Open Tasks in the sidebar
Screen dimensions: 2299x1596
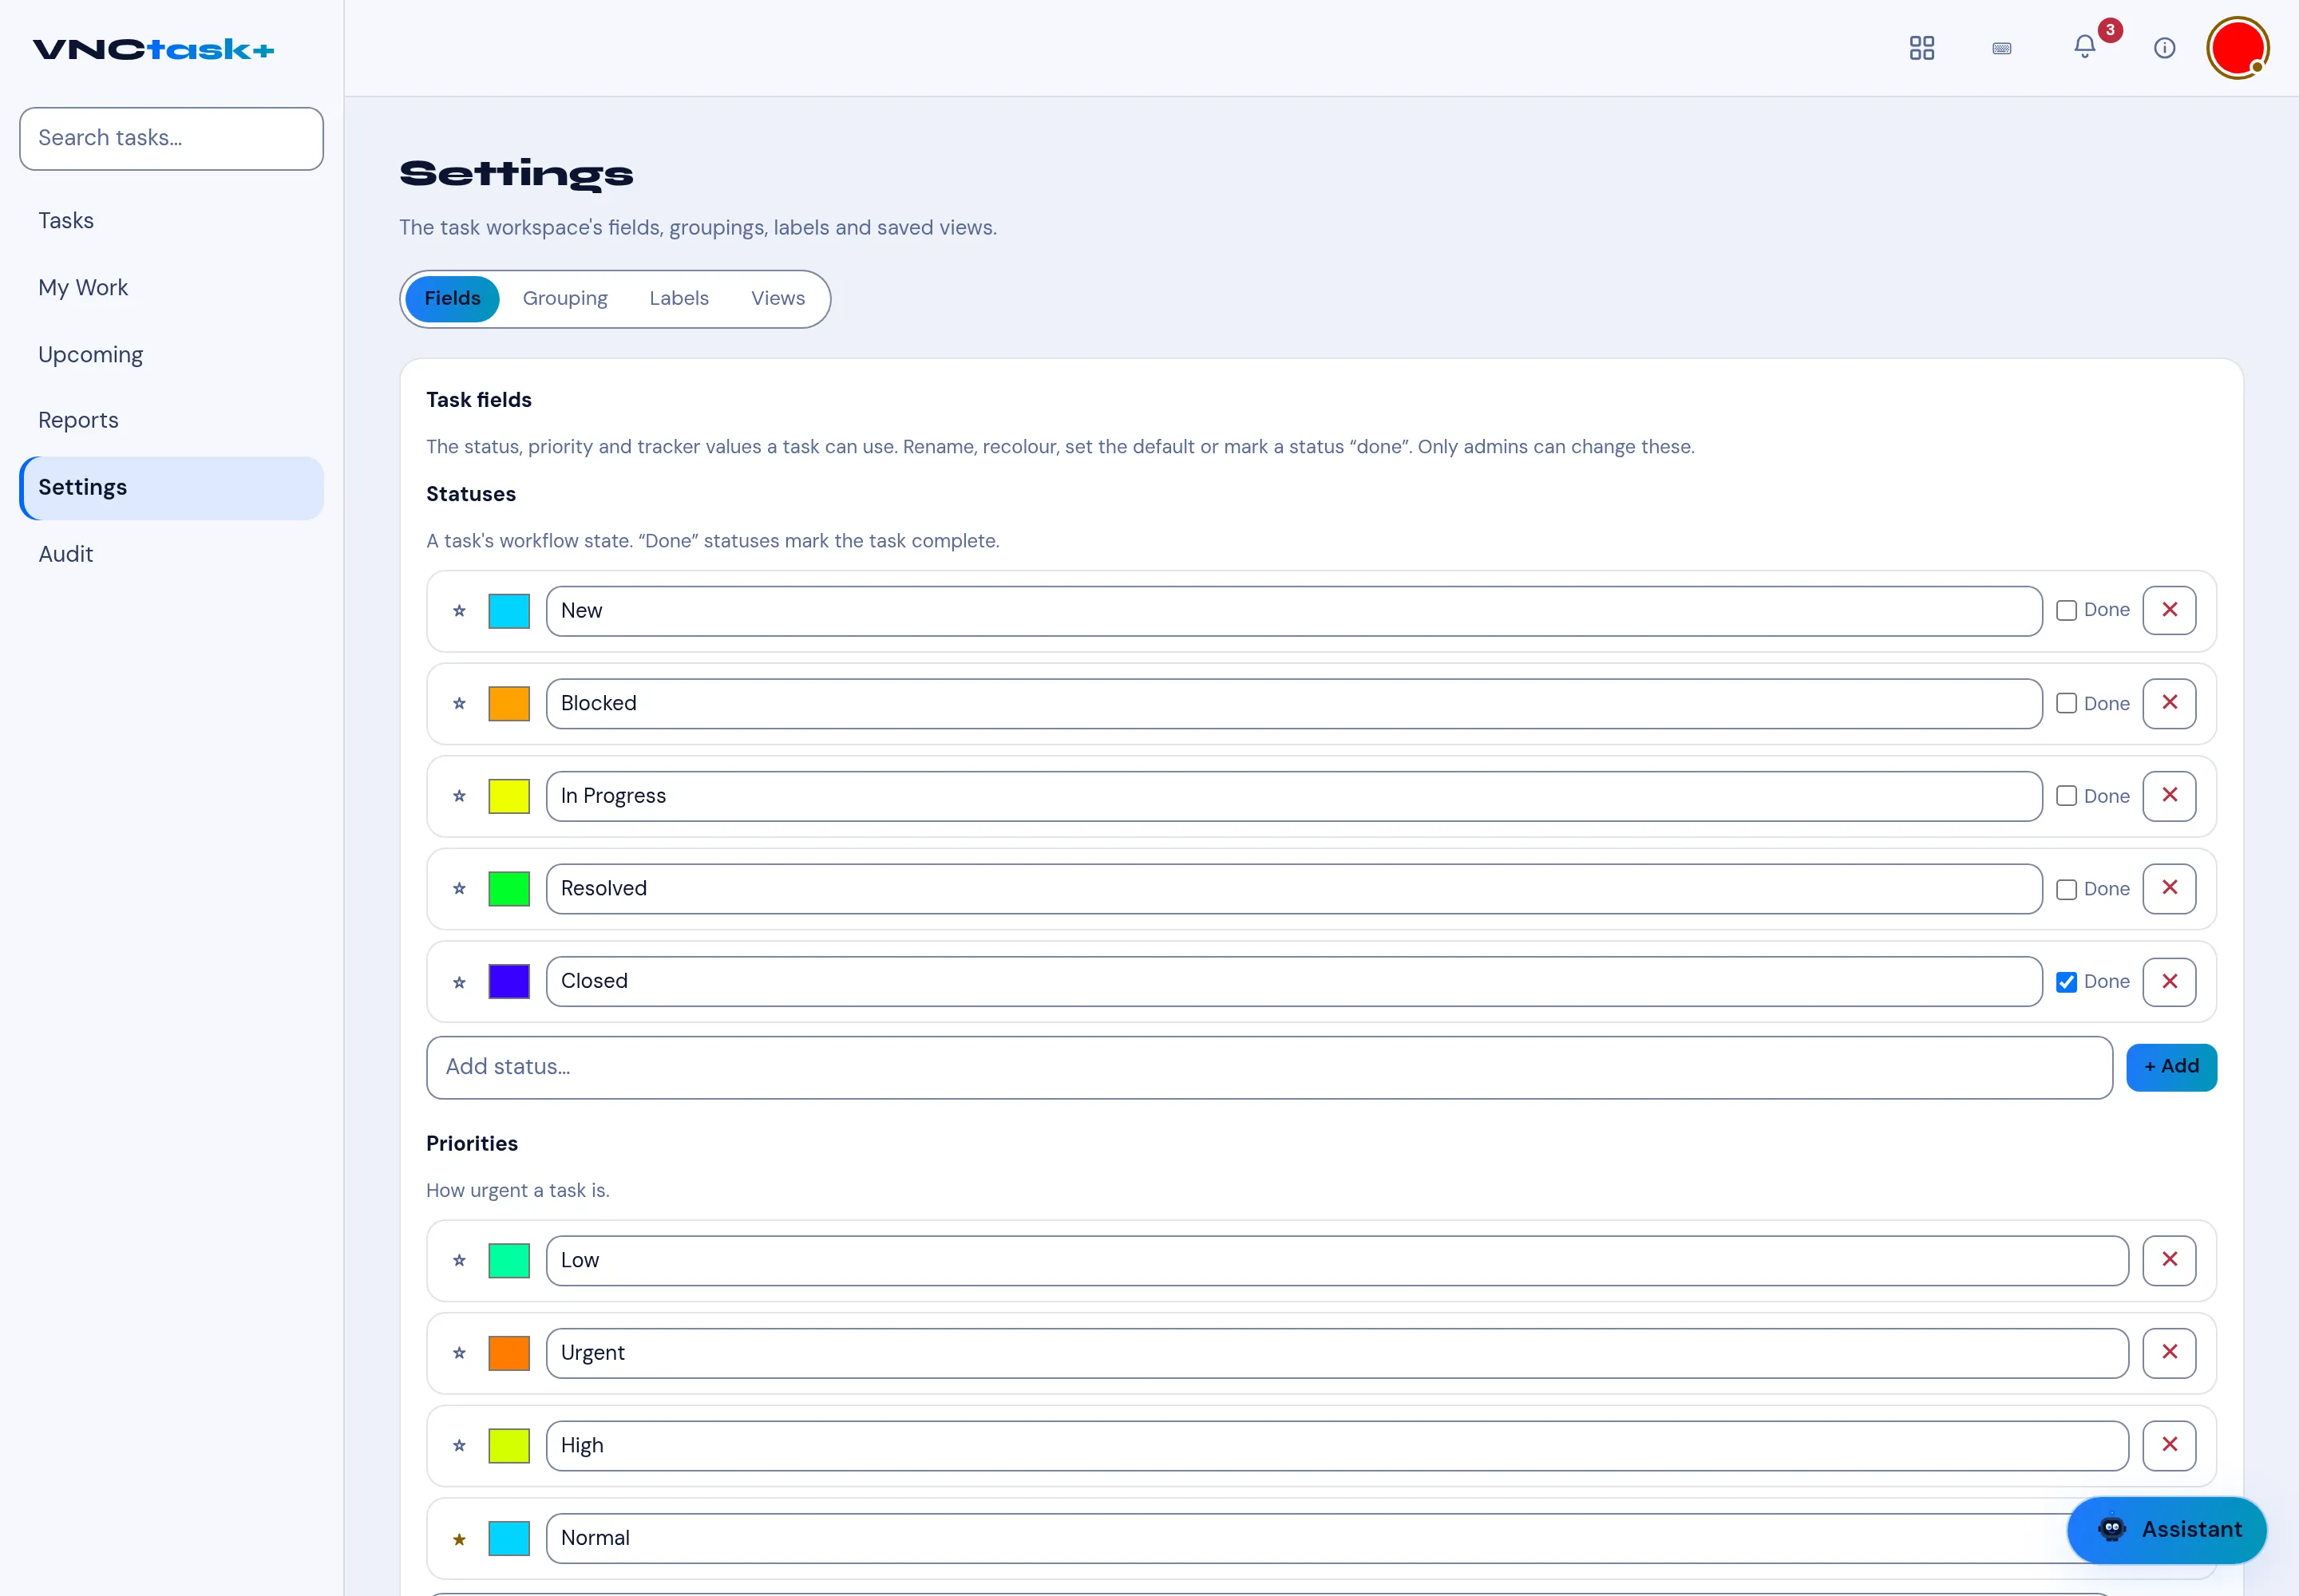pyautogui.click(x=171, y=221)
